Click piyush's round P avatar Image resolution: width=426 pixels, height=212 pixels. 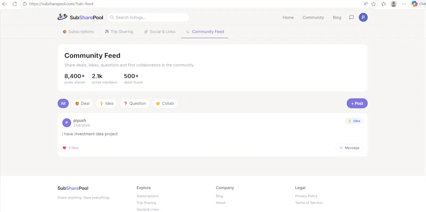(67, 123)
